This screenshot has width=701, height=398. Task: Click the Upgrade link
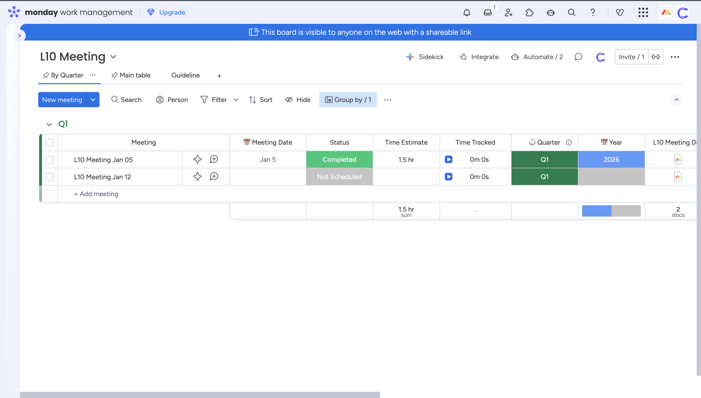(x=172, y=12)
